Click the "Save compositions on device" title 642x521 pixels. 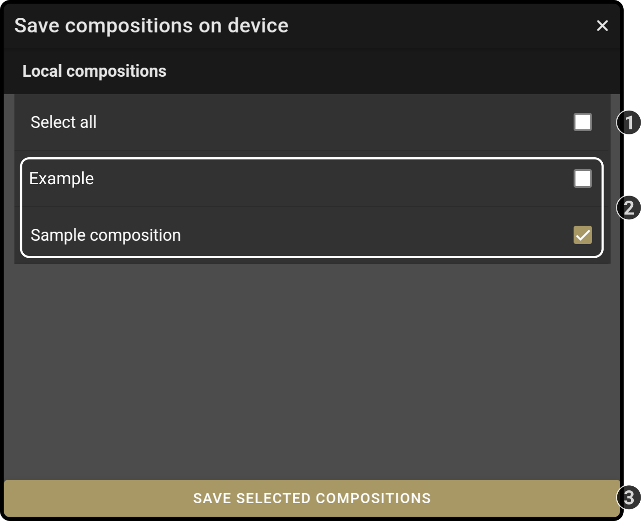[x=151, y=26]
